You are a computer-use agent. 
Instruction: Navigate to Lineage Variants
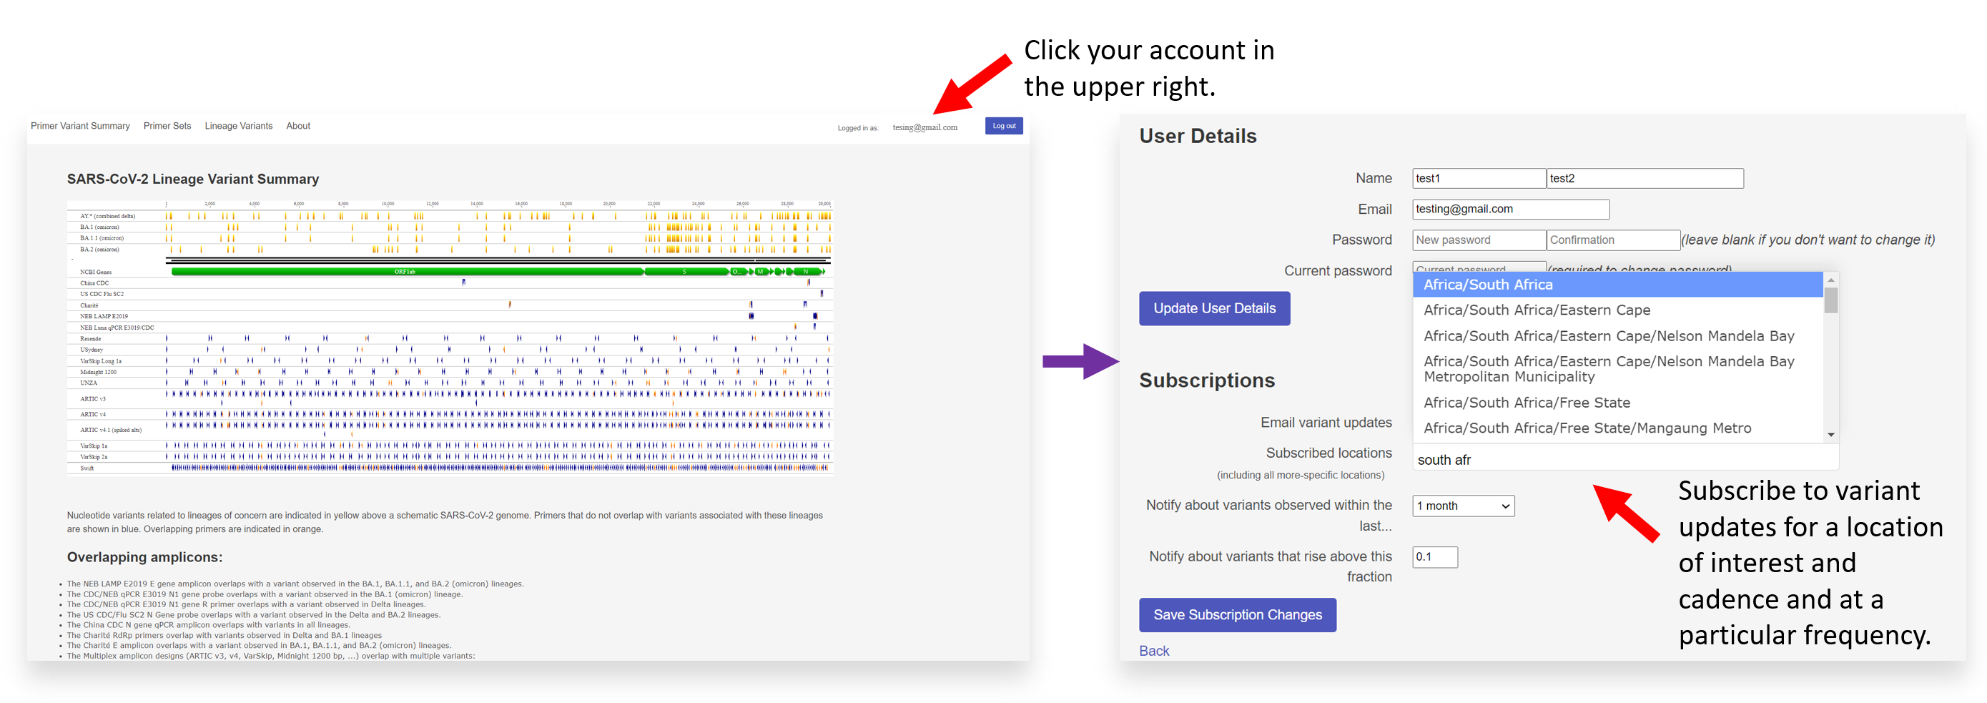point(238,126)
